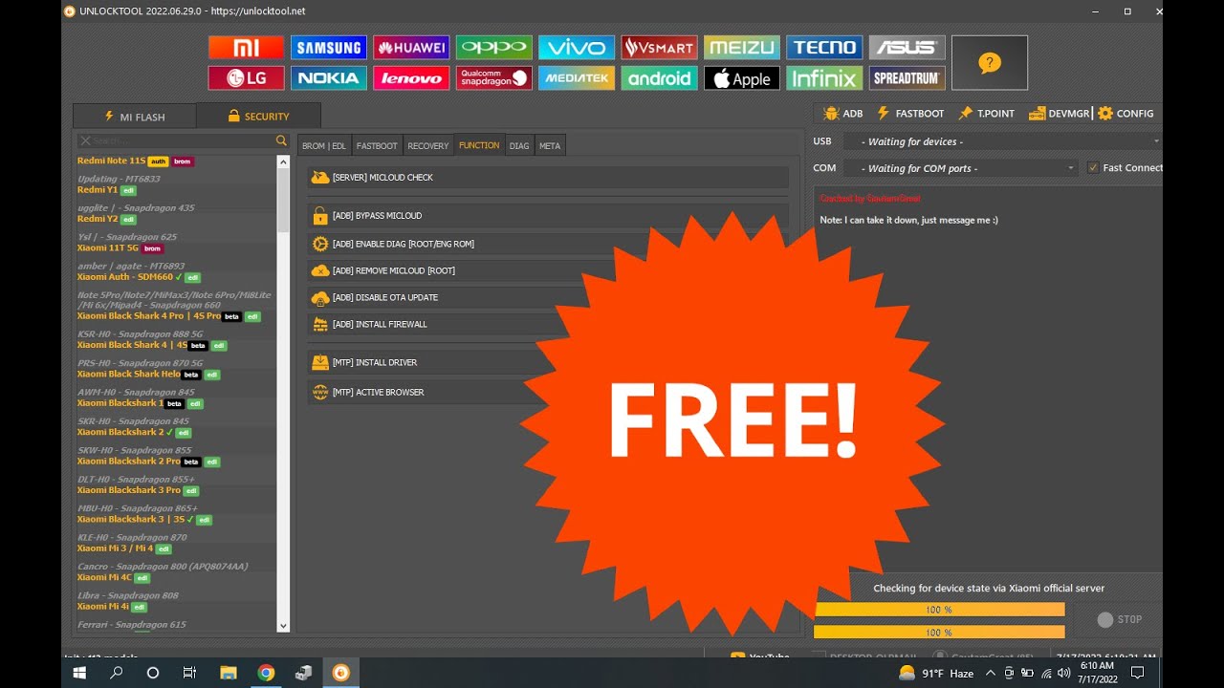
Task: Open Windows Start menu
Action: [x=79, y=673]
